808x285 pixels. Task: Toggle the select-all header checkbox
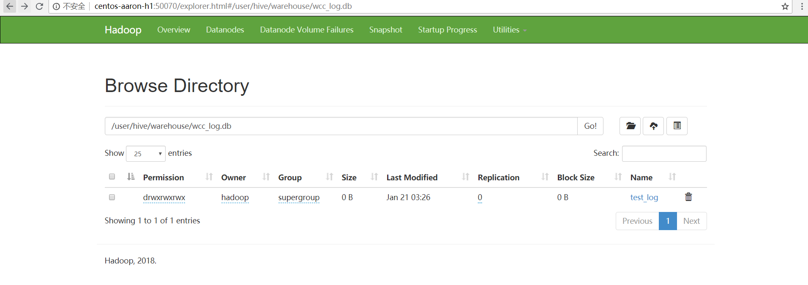pyautogui.click(x=112, y=176)
